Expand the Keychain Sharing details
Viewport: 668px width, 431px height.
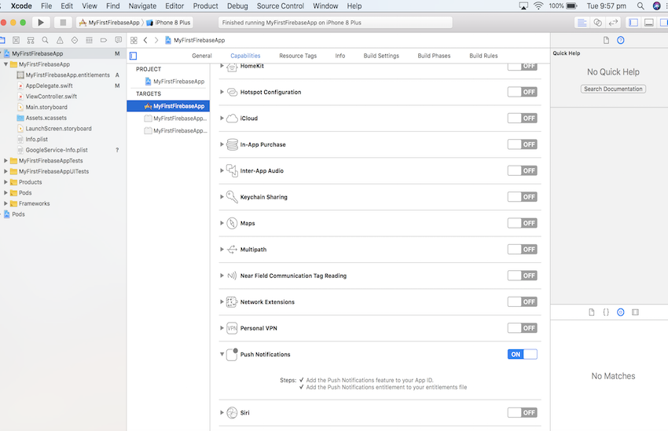[222, 197]
